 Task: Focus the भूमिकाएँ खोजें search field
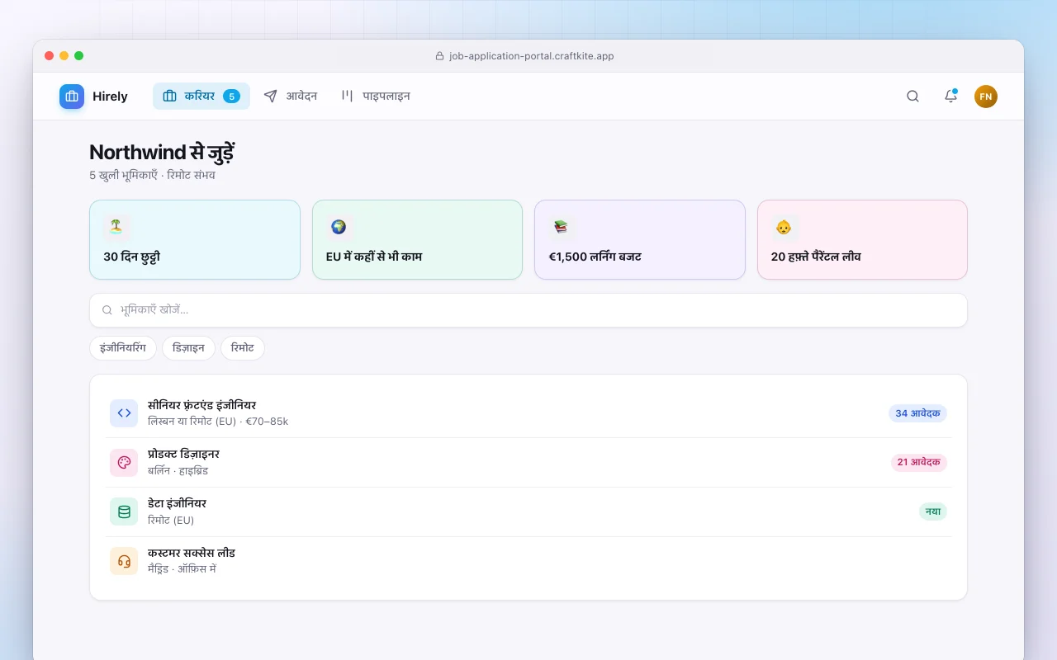[528, 310]
